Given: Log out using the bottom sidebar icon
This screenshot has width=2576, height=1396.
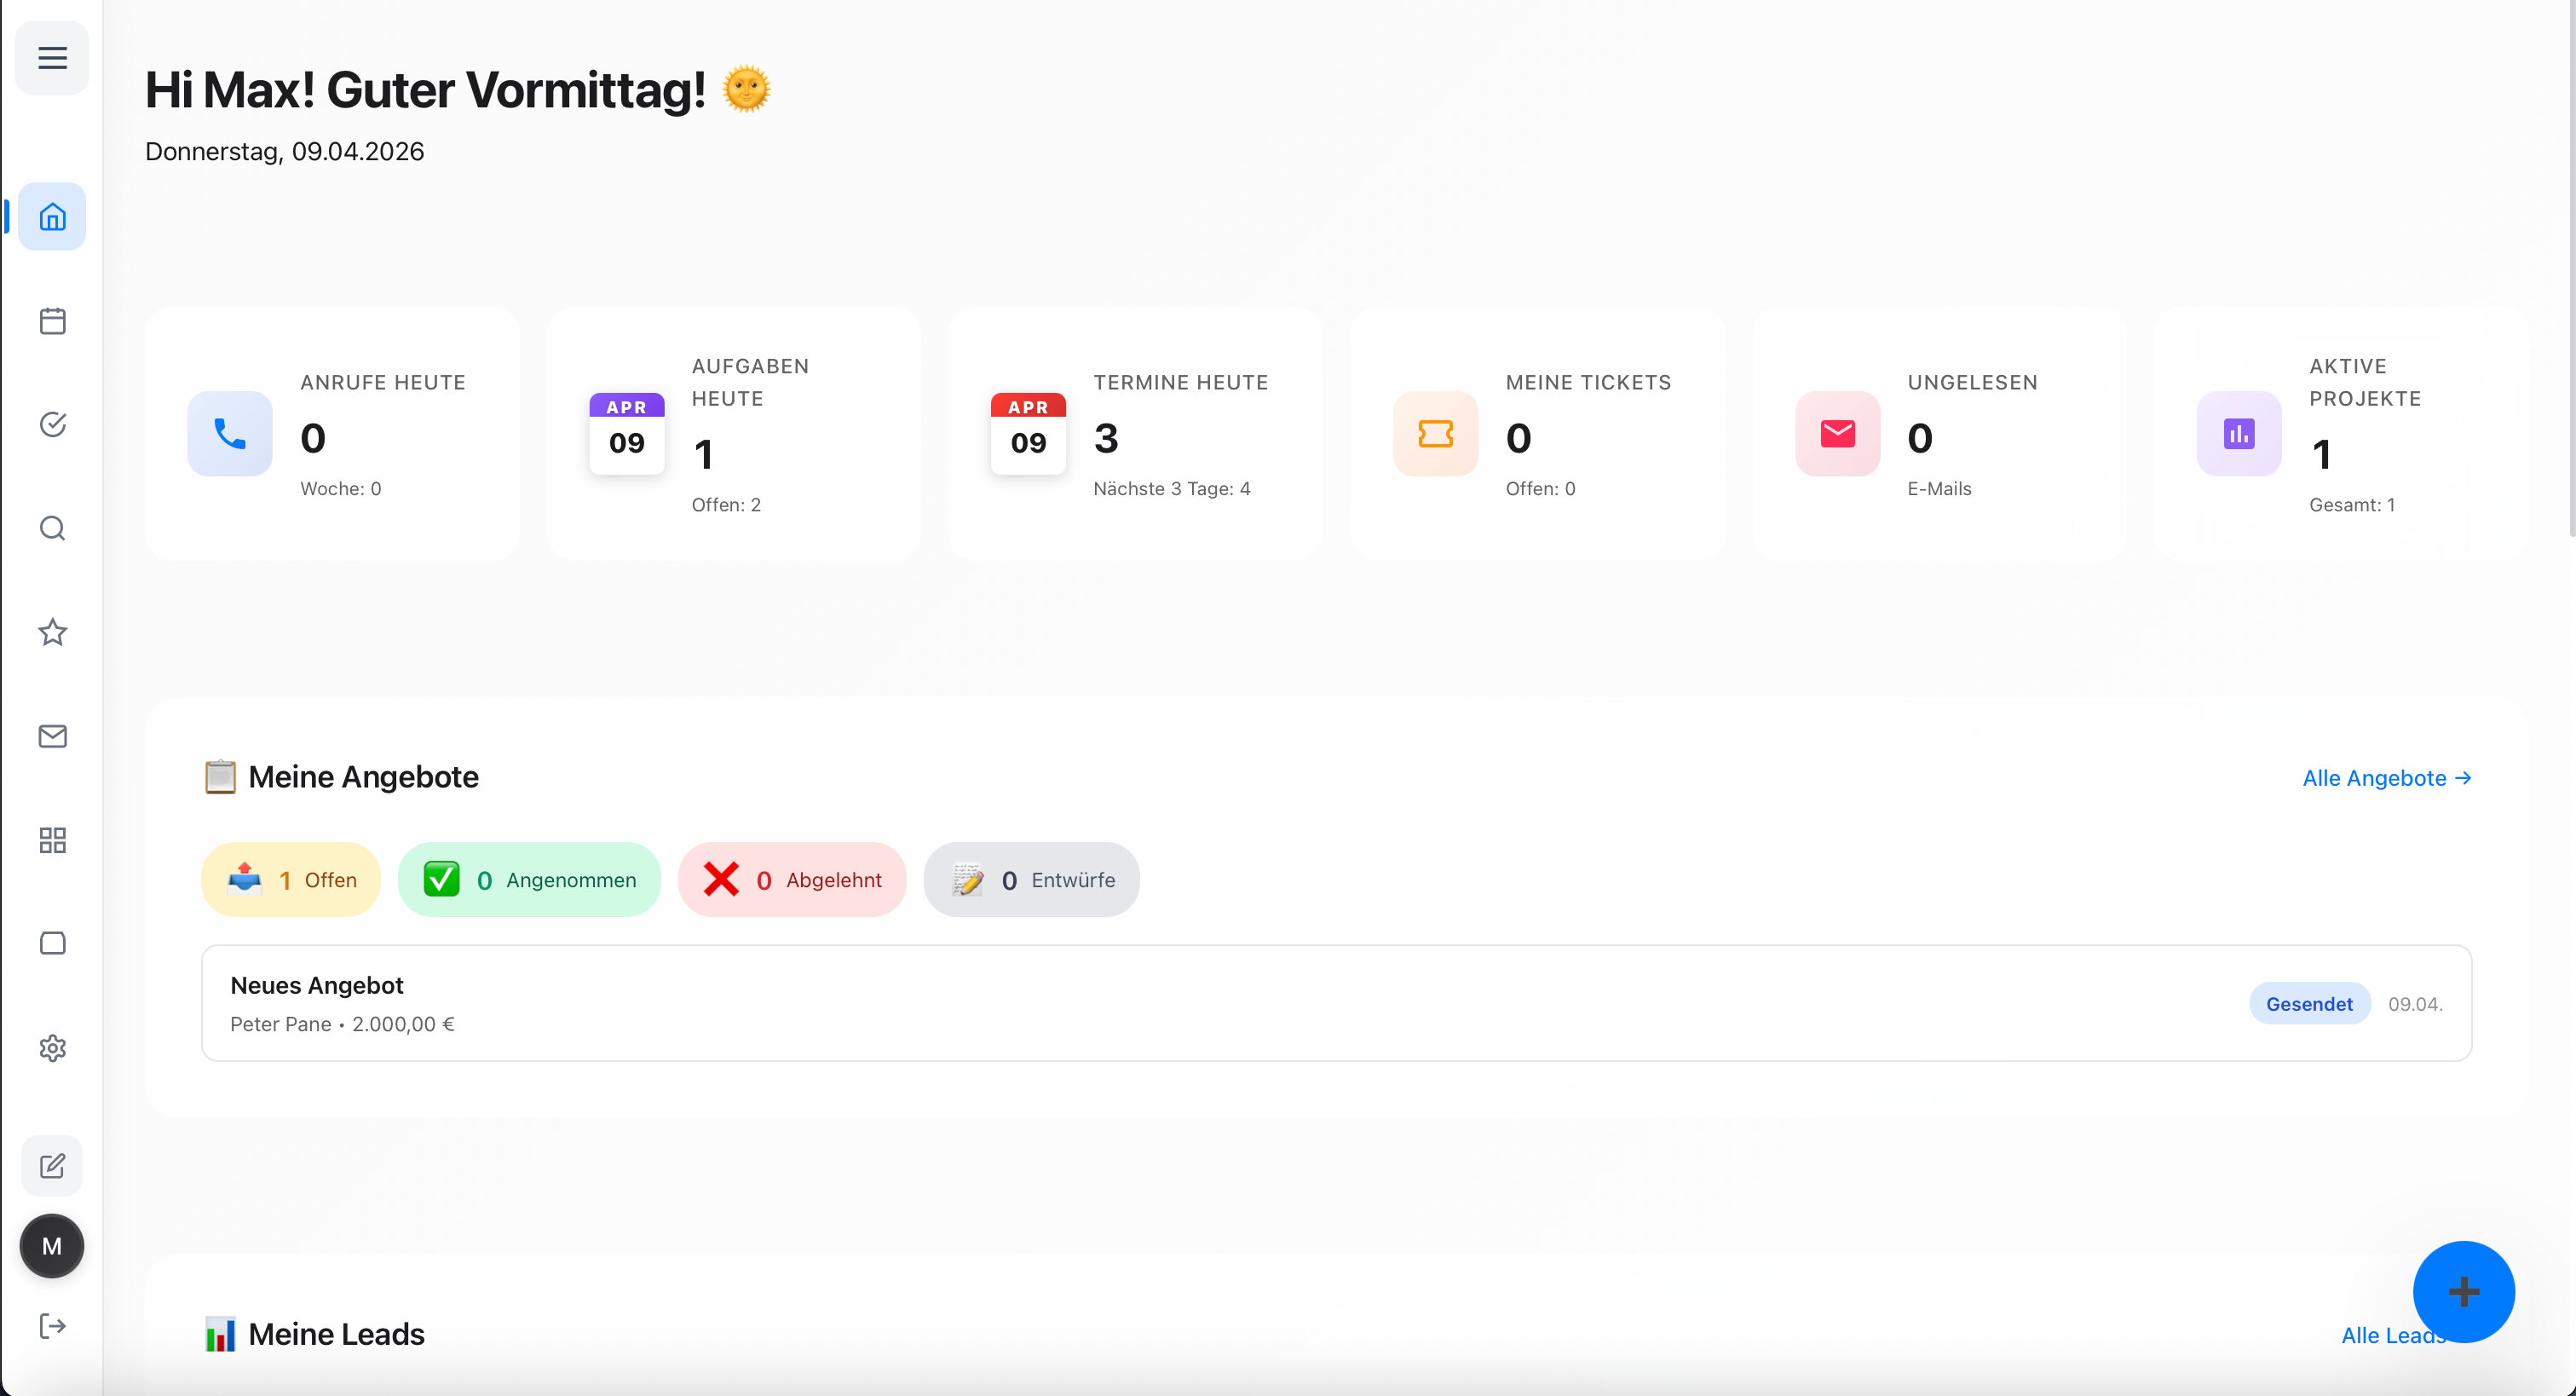Looking at the screenshot, I should point(52,1326).
